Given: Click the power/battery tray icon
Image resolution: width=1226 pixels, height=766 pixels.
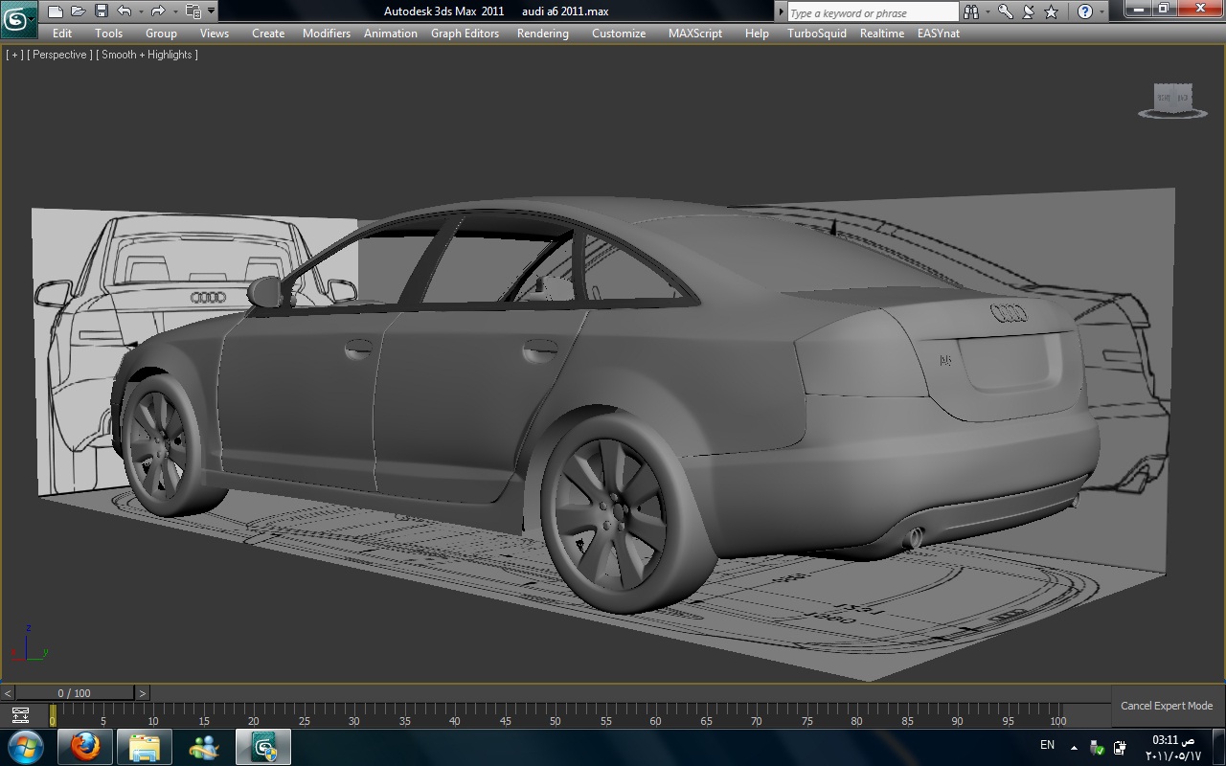Looking at the screenshot, I should 1121,748.
